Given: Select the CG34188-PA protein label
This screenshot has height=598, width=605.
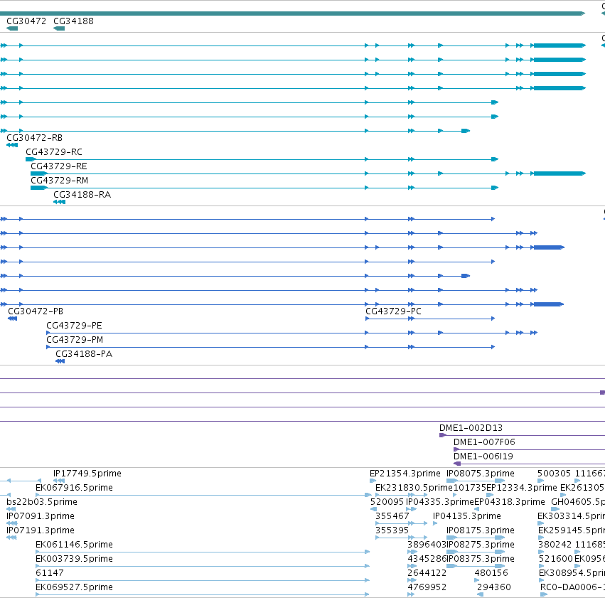Looking at the screenshot, I should (84, 354).
